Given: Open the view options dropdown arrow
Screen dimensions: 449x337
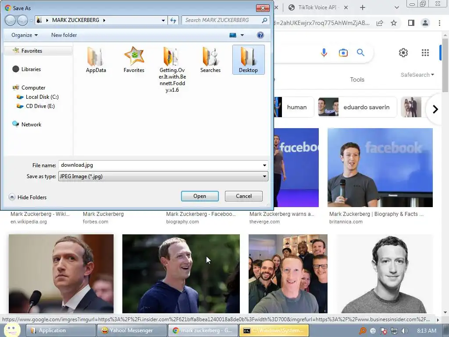Looking at the screenshot, I should click(242, 35).
